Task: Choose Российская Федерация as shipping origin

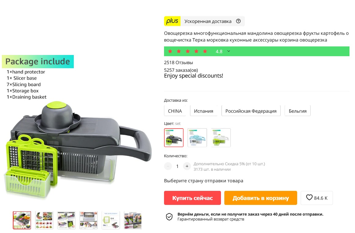Action: tap(251, 111)
